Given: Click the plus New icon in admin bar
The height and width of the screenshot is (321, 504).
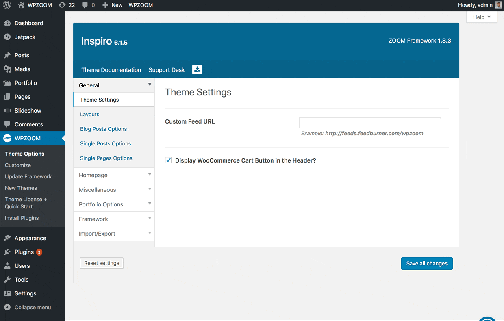Looking at the screenshot, I should (105, 5).
